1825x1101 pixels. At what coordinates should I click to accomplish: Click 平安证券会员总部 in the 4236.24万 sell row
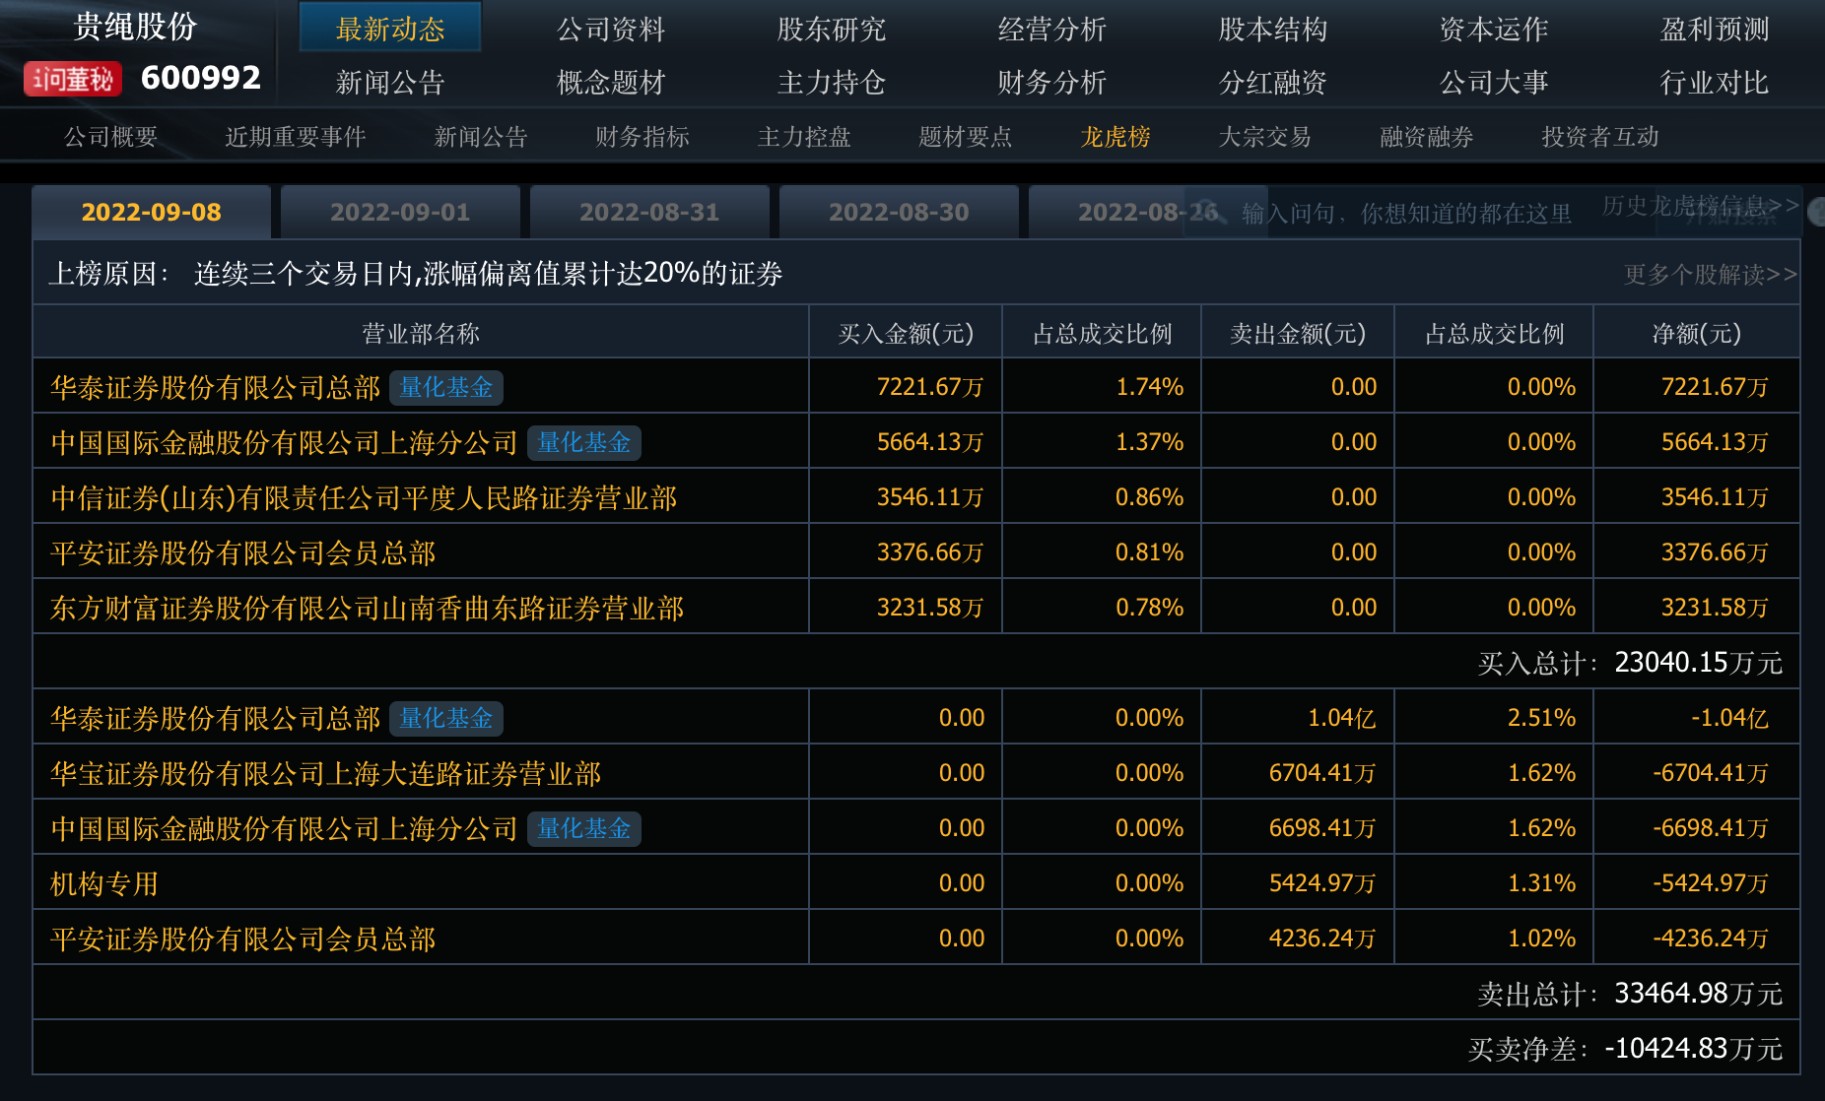click(242, 939)
